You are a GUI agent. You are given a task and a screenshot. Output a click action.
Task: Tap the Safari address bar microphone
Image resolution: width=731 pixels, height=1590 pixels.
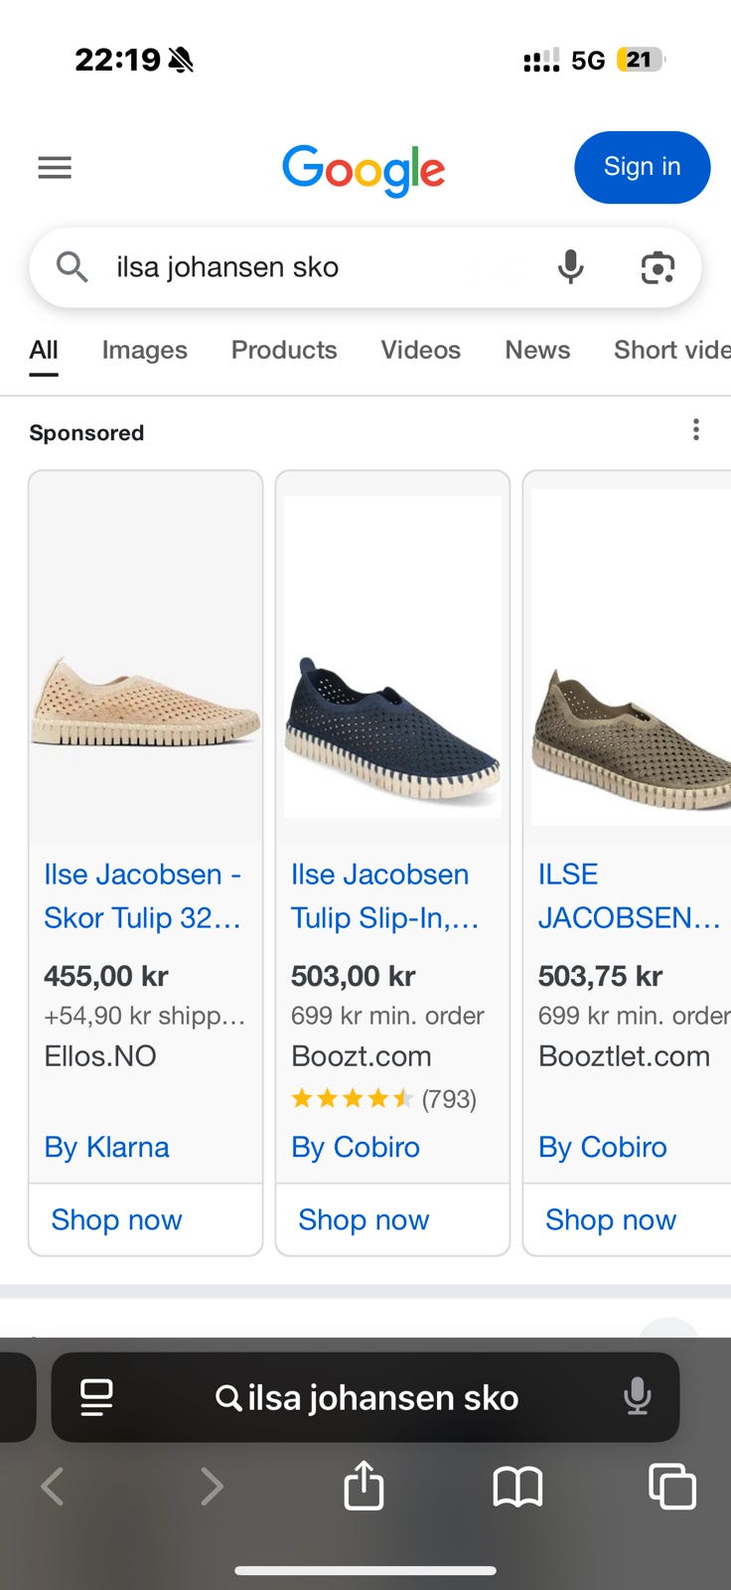point(637,1397)
